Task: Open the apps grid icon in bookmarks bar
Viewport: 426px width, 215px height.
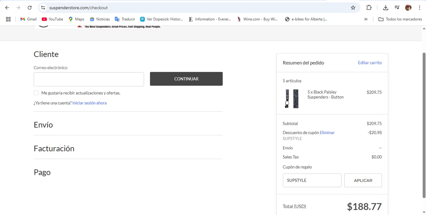Action: 8,19
